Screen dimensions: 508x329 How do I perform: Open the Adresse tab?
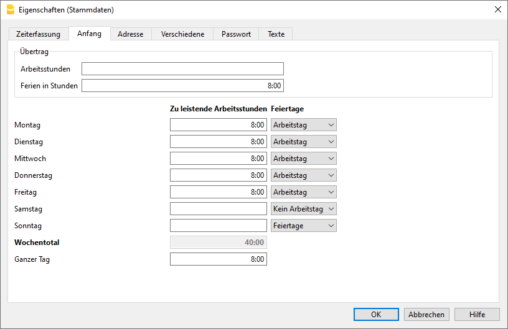coord(130,34)
